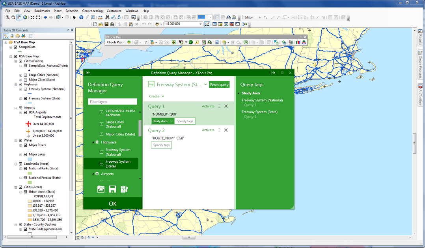Click the Open folder icon in toolbar

(x=101, y=24)
